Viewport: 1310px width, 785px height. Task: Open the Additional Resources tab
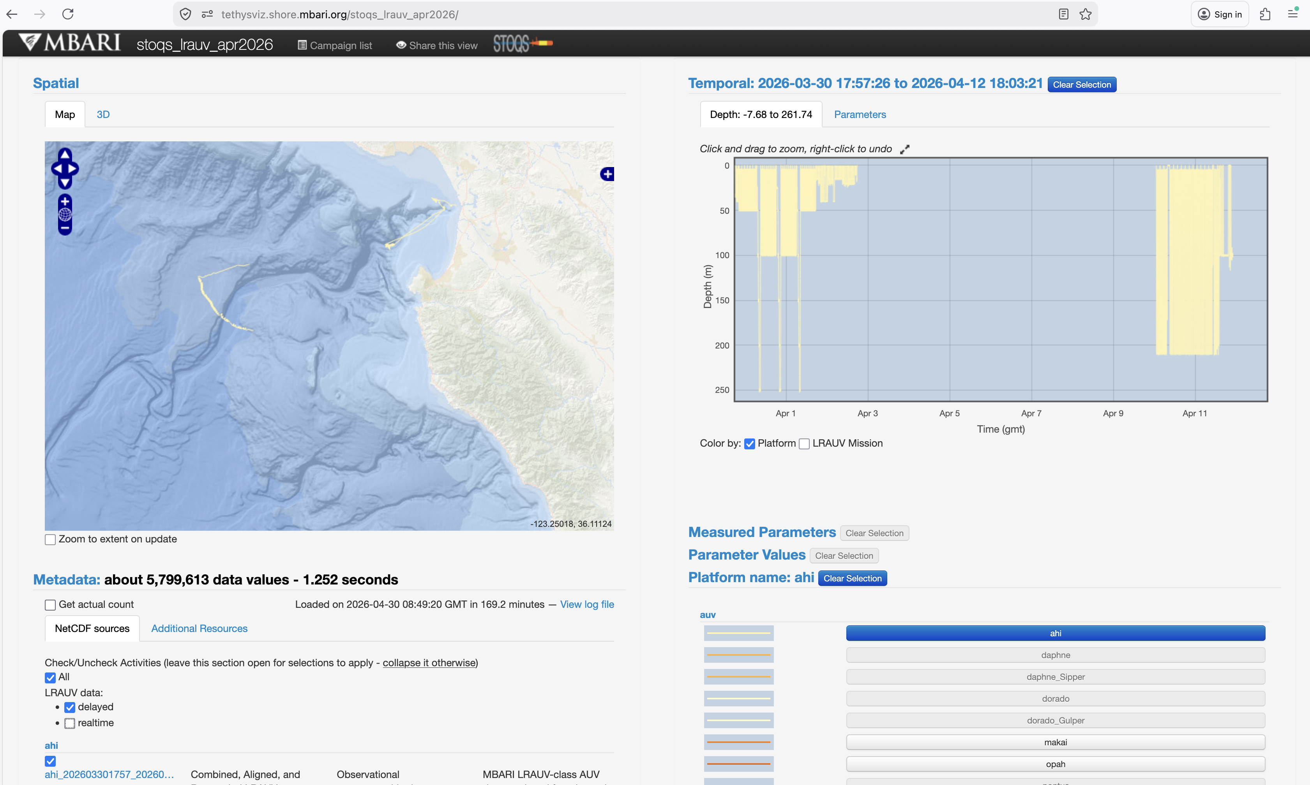pos(199,628)
